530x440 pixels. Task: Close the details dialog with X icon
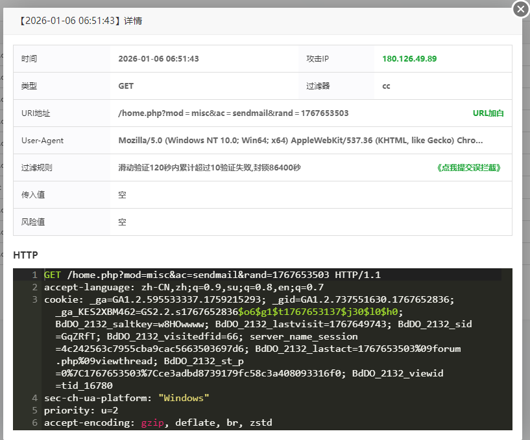(x=520, y=9)
